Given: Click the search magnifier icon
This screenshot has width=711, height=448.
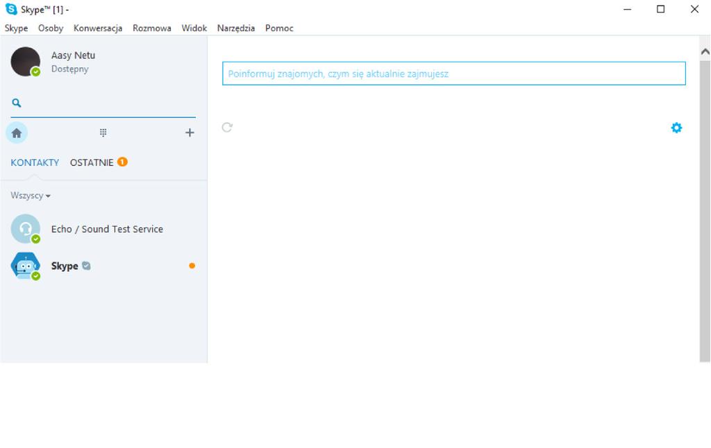Looking at the screenshot, I should 17,103.
